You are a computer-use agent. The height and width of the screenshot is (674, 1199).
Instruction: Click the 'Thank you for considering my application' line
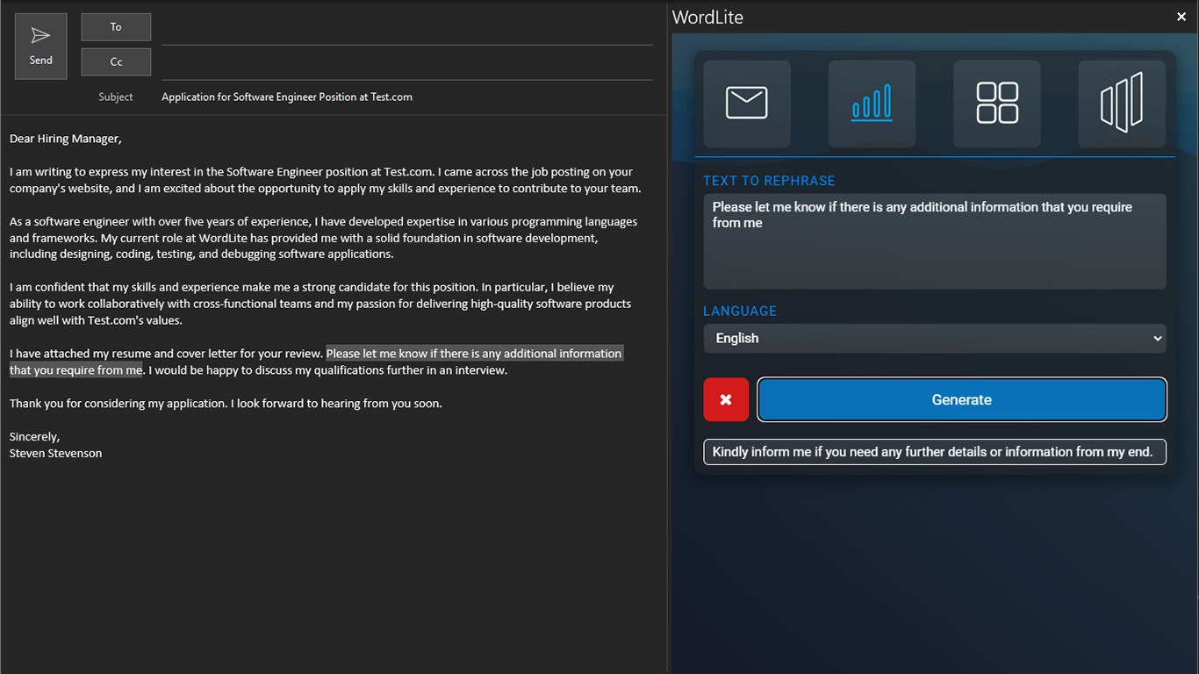pos(226,404)
